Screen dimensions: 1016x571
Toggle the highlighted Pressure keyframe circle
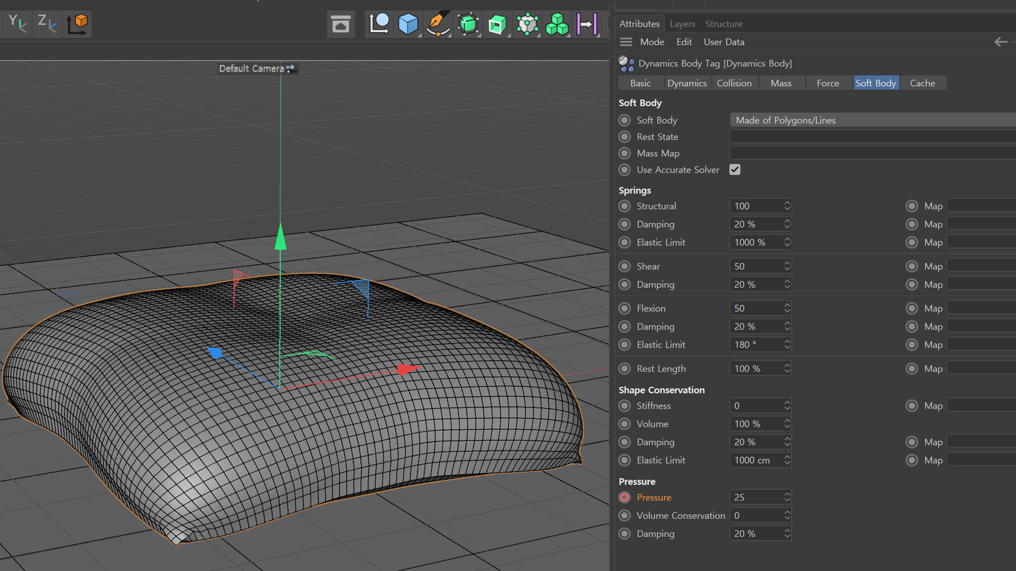click(625, 498)
